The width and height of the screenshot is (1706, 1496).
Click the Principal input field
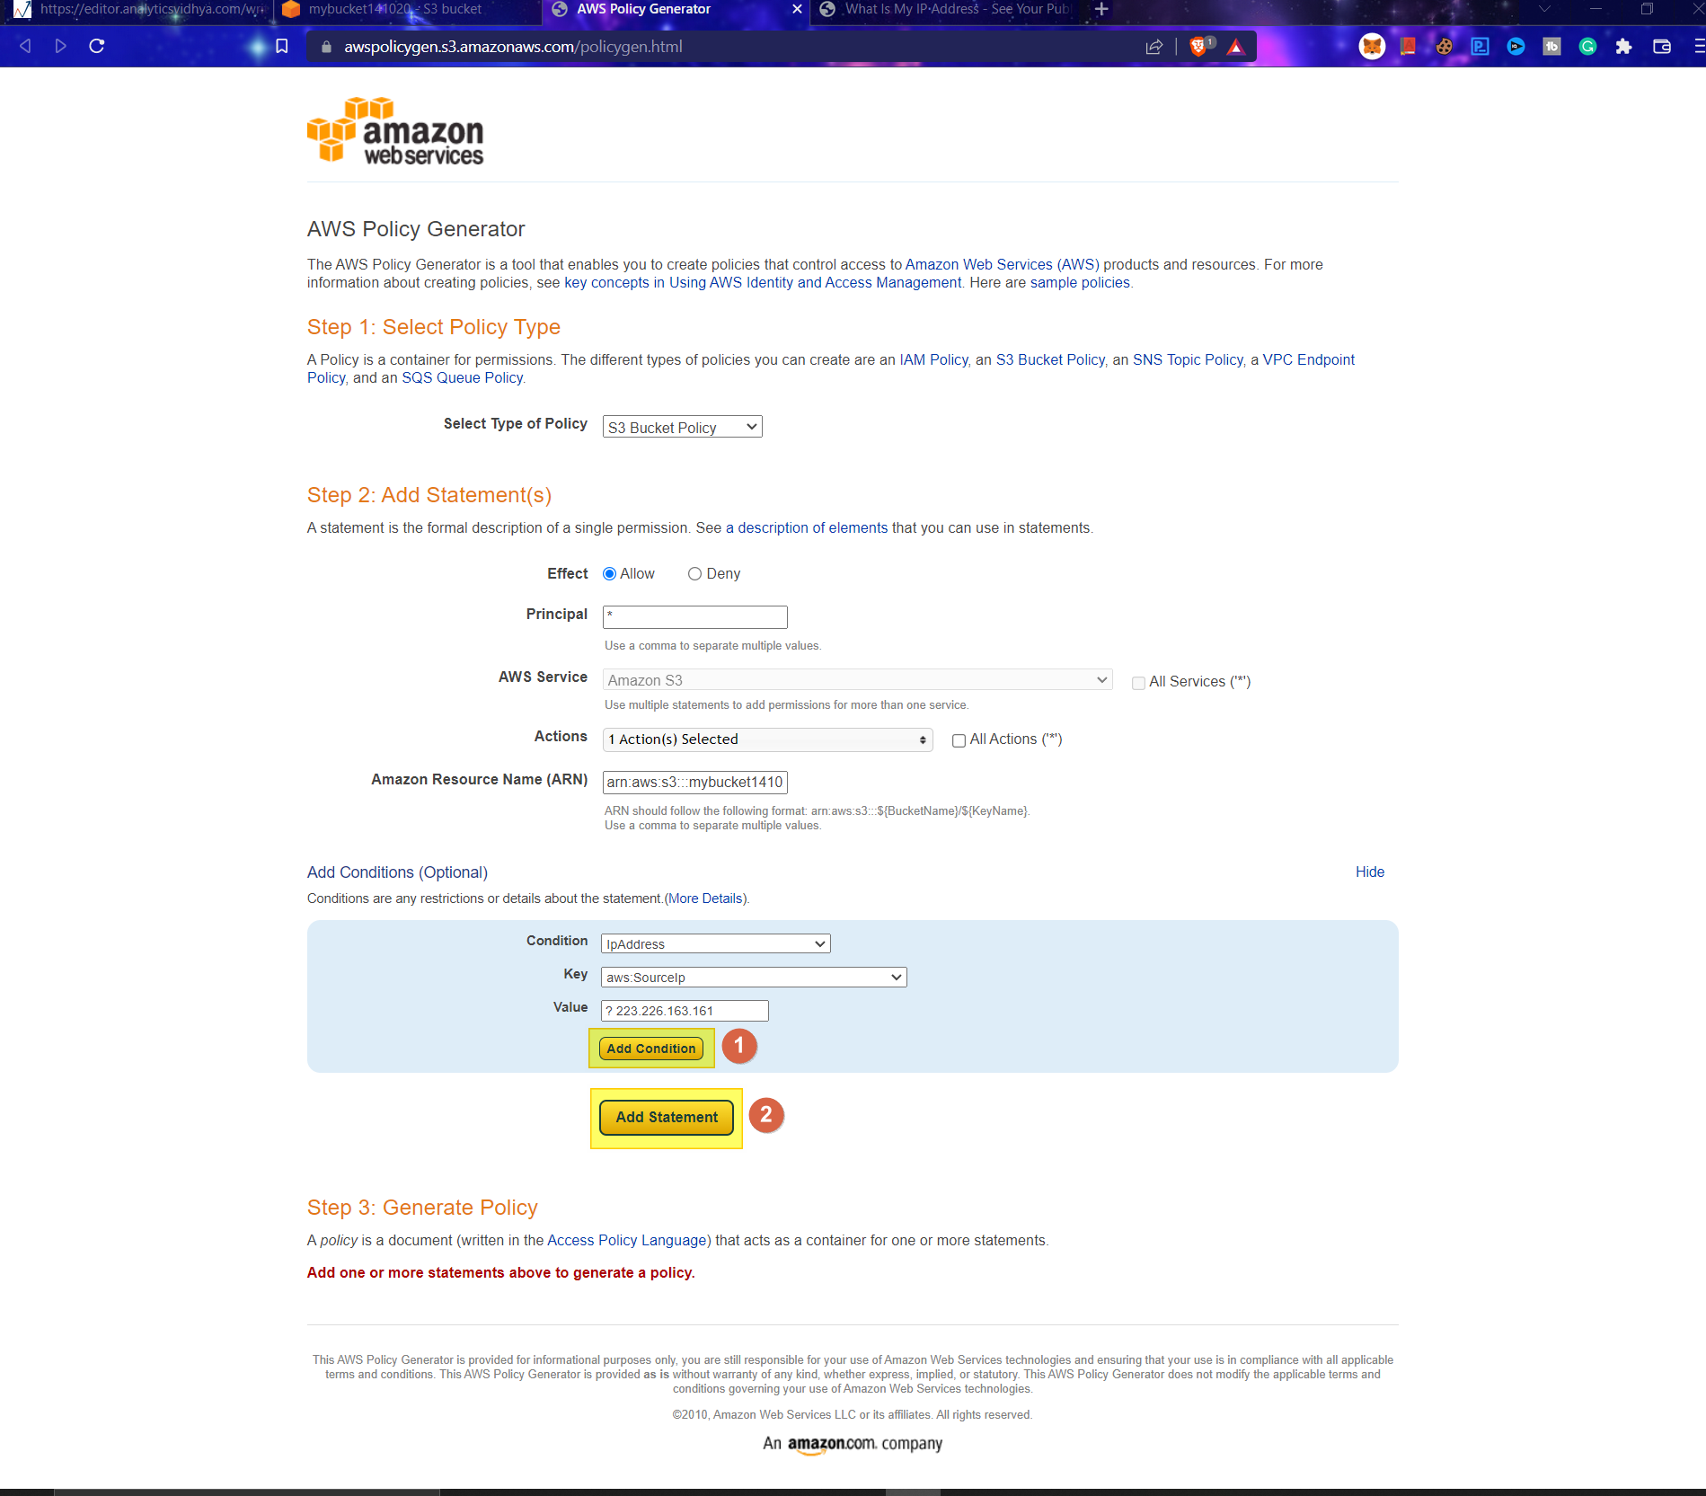tap(694, 616)
